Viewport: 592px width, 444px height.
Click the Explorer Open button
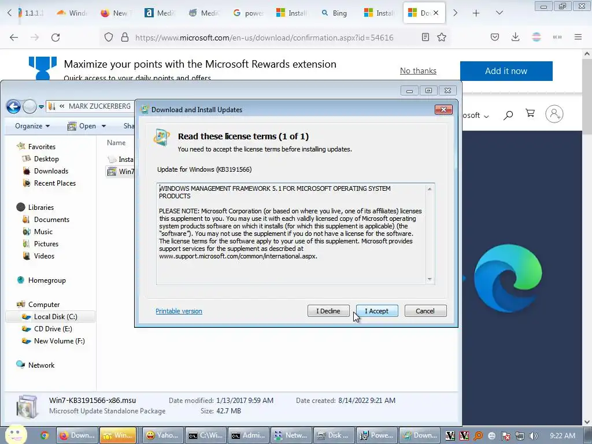(82, 126)
